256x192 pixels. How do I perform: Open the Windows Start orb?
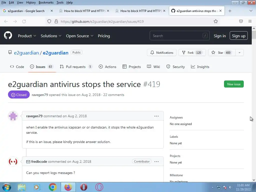click(7, 187)
